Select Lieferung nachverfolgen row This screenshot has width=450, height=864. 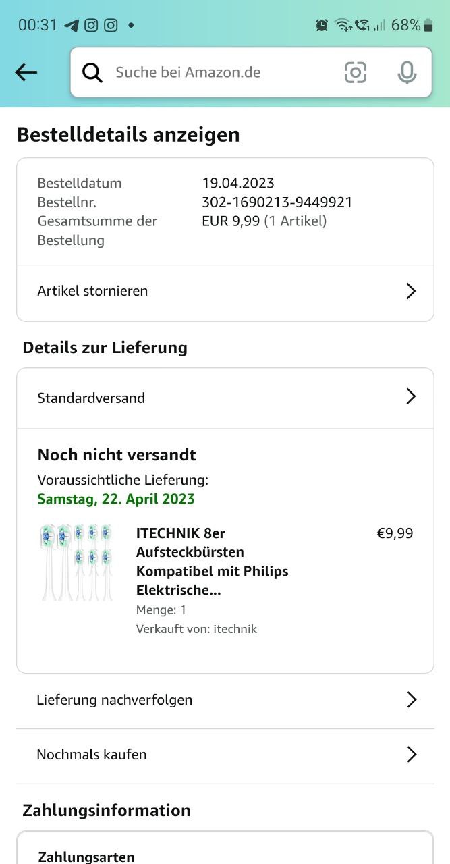[x=115, y=700]
